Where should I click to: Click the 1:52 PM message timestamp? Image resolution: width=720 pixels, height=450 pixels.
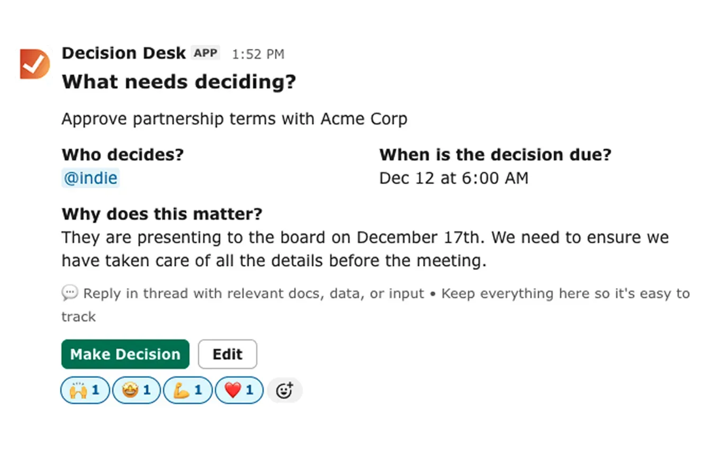[258, 54]
